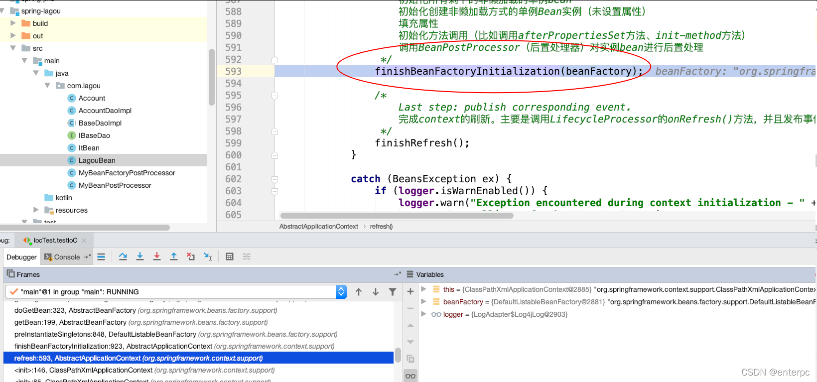Select the IocTest.testIoC session tab

pyautogui.click(x=55, y=241)
